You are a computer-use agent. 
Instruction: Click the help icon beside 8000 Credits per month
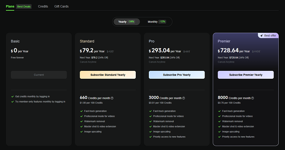click(x=253, y=98)
